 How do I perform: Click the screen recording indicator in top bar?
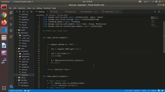pyautogui.click(x=140, y=2)
